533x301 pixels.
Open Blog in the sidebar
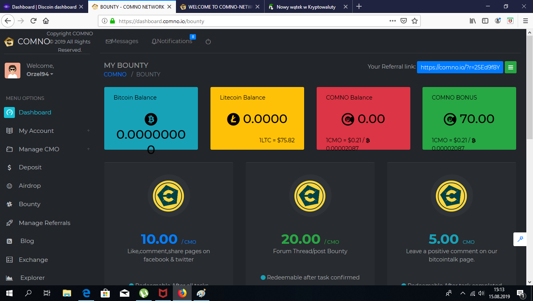27,241
